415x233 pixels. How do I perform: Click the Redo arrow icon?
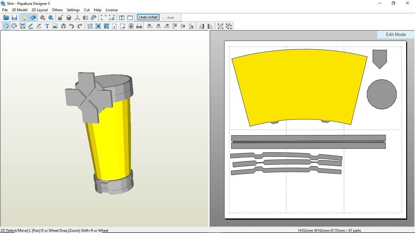80,26
